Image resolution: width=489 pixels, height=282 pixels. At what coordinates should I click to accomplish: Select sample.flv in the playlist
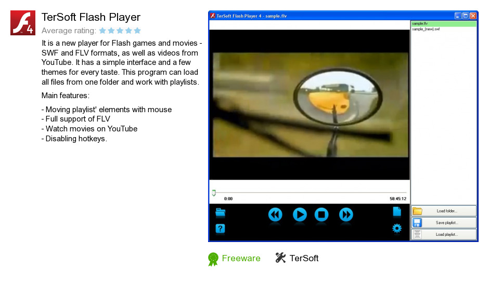pyautogui.click(x=444, y=24)
